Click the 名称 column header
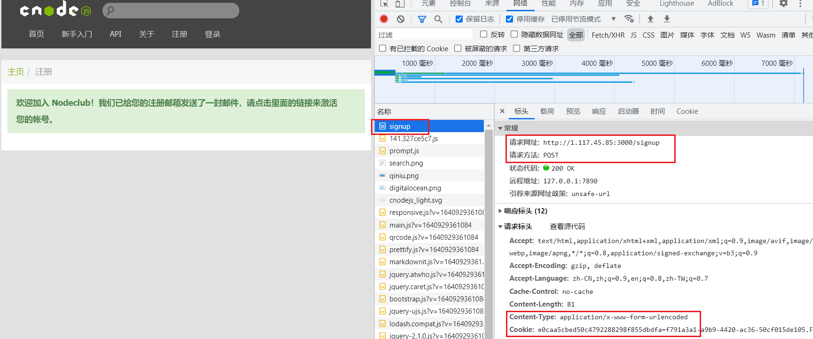 (385, 112)
